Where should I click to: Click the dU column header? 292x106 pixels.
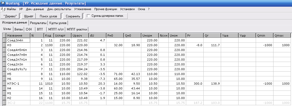click(x=98, y=36)
